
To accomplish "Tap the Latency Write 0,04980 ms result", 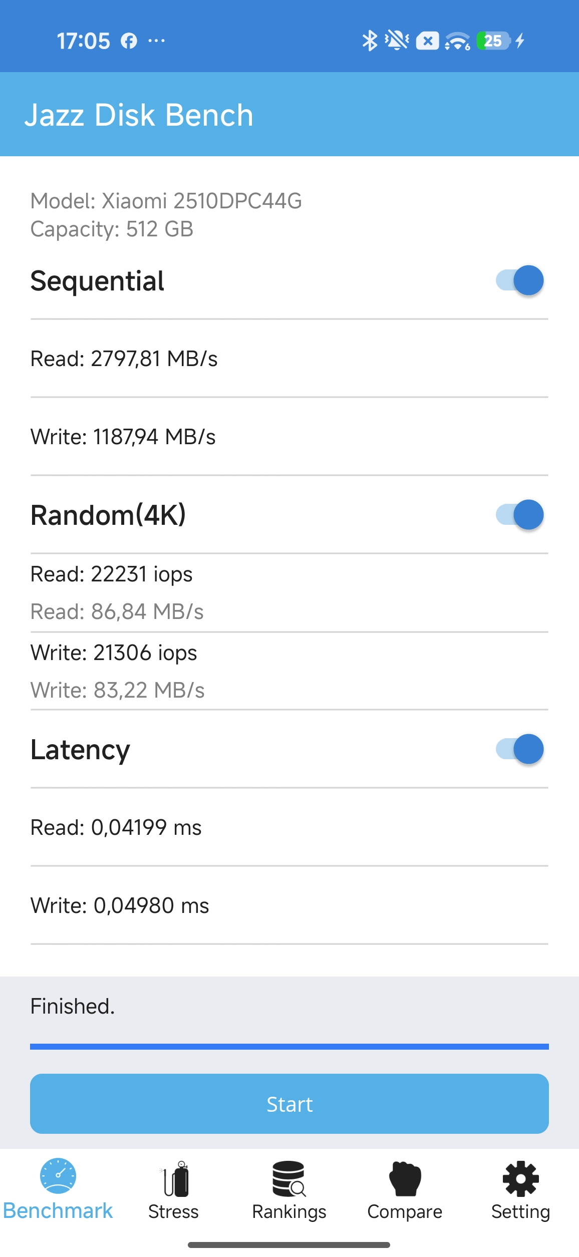I will (120, 905).
